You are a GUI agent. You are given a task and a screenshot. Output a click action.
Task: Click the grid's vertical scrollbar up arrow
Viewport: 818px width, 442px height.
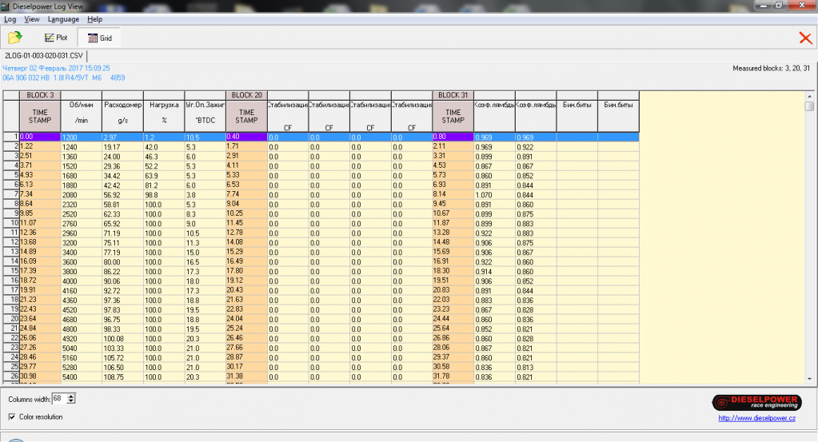[809, 96]
